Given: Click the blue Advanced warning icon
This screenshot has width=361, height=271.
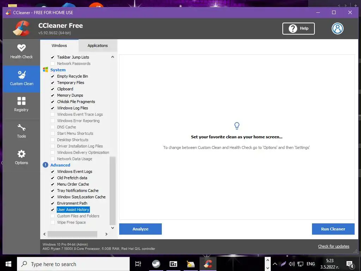Looking at the screenshot, I should click(45, 165).
